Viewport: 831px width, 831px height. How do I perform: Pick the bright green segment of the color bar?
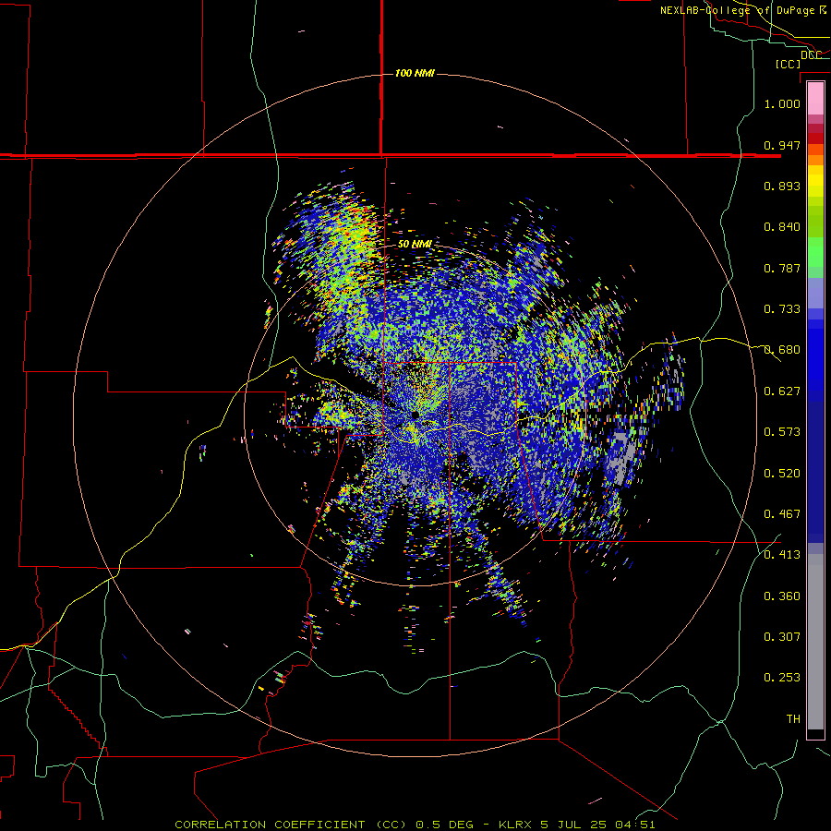[815, 252]
